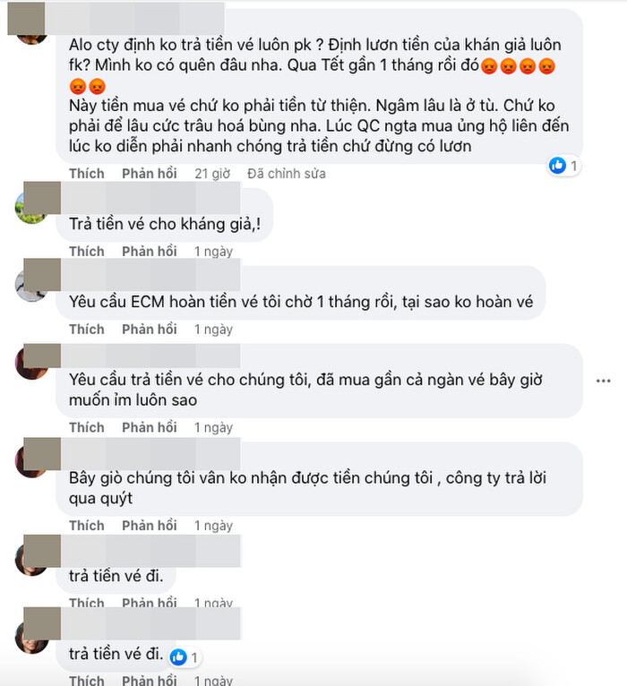This screenshot has height=686, width=627.
Task: Reply to the 'công ty trả lời qua quýt' comment
Action: (150, 526)
